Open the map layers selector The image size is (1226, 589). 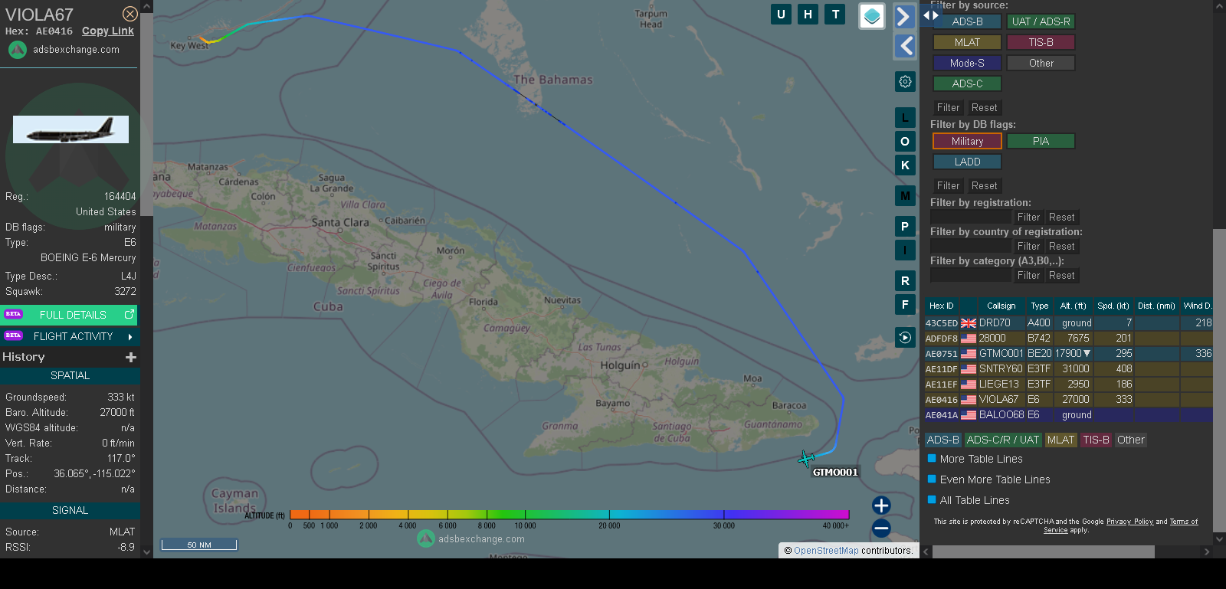click(x=872, y=15)
